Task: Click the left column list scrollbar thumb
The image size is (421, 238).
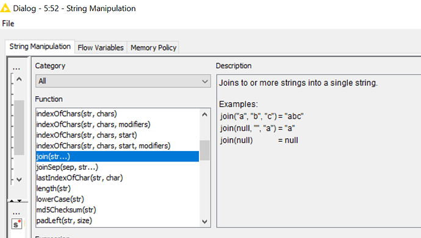Action: point(19,128)
